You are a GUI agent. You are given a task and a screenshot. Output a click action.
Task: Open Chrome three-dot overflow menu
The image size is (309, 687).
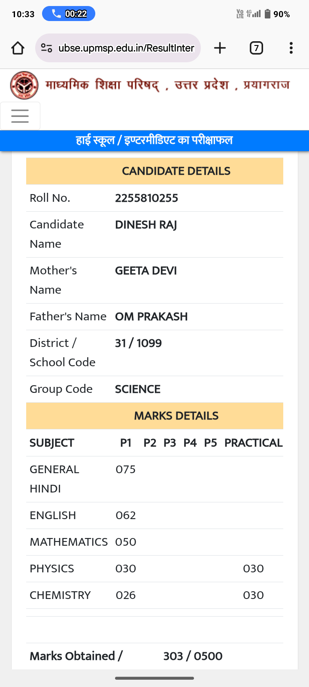tap(291, 48)
